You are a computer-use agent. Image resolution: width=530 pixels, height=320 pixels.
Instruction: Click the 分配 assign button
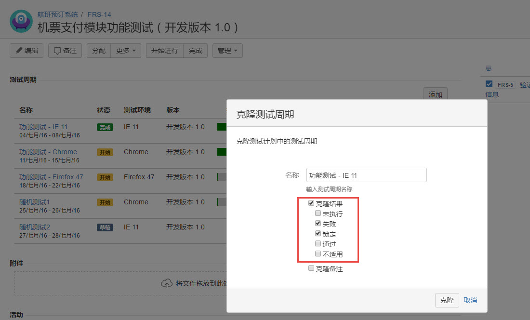[99, 51]
